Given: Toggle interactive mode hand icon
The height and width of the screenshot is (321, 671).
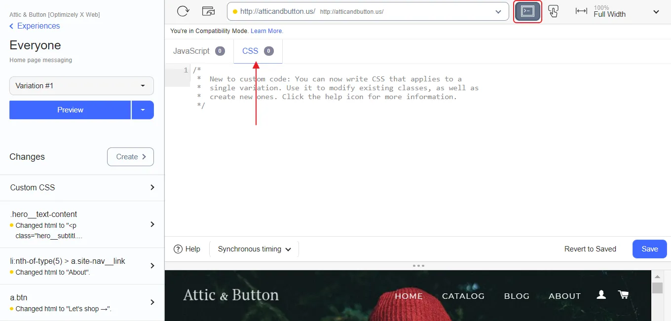Looking at the screenshot, I should [553, 11].
